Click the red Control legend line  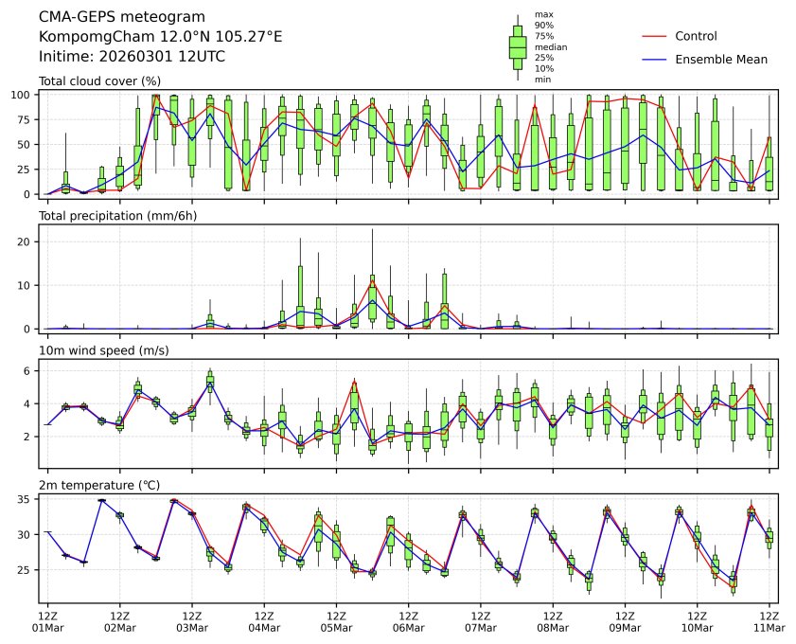click(x=655, y=37)
